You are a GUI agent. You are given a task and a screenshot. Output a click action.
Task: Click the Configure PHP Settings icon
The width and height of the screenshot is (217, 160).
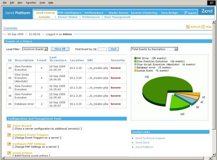click(x=9, y=144)
